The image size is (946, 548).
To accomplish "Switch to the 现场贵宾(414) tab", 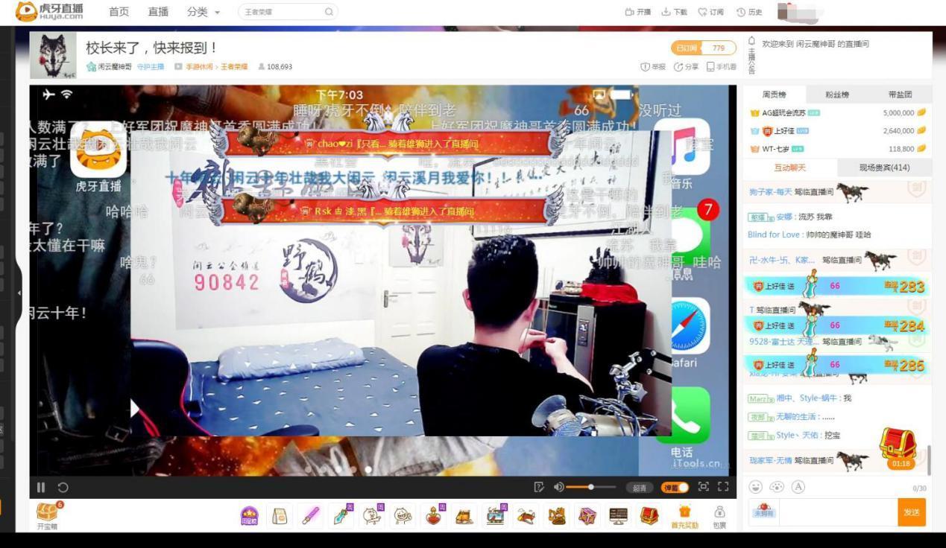I will pos(884,168).
